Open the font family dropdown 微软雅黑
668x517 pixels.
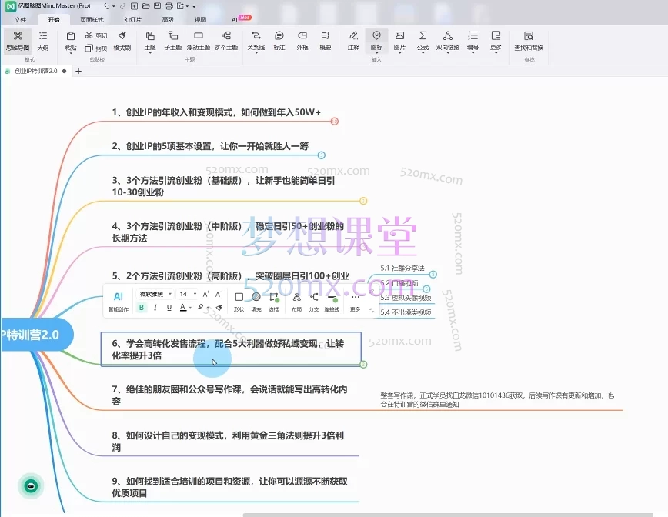pyautogui.click(x=154, y=294)
